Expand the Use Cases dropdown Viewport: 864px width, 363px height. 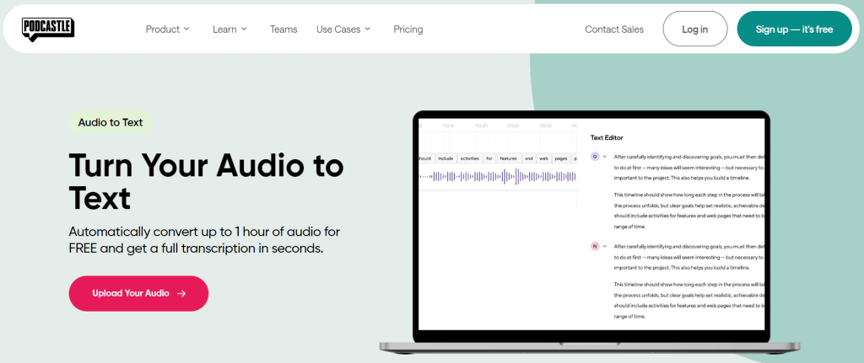343,29
